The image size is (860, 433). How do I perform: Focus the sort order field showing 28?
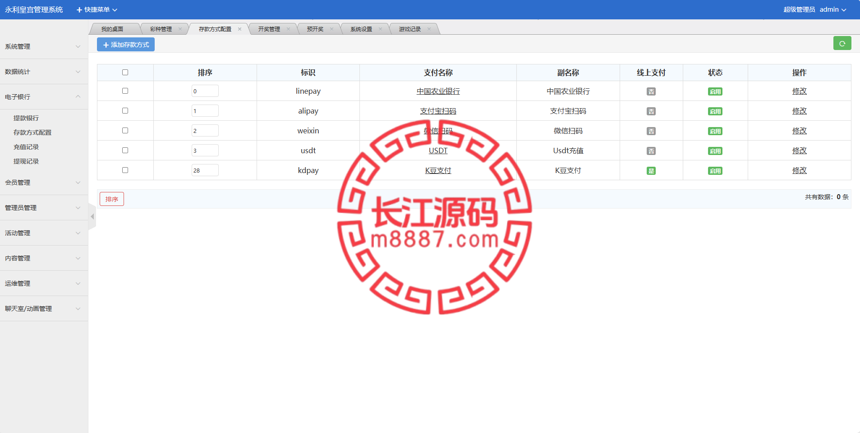[205, 170]
